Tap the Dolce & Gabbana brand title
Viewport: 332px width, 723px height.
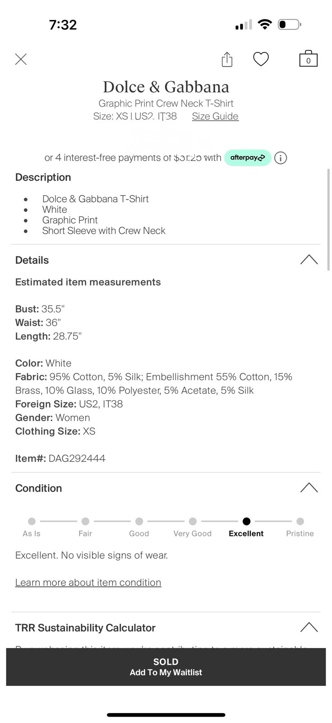click(166, 87)
